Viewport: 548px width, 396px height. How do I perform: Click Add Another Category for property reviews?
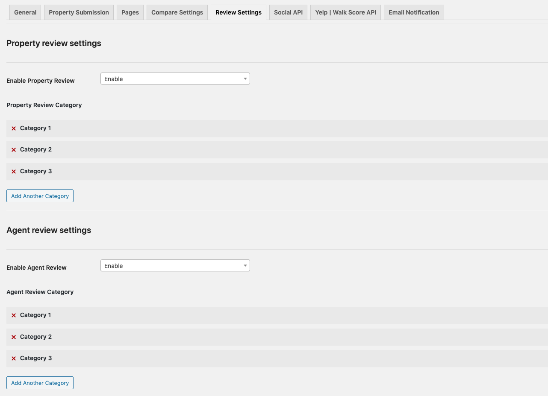(40, 196)
